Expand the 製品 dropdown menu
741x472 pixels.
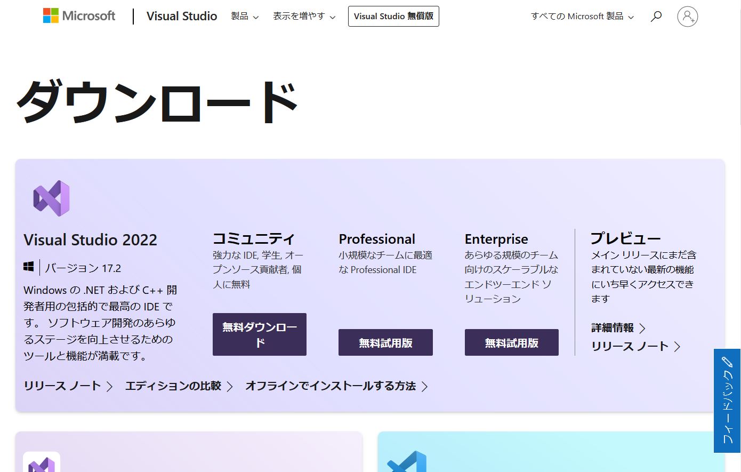pyautogui.click(x=245, y=17)
